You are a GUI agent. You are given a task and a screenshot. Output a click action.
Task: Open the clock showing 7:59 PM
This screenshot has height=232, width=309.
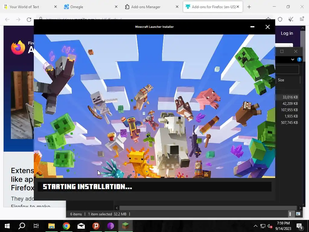tap(283, 226)
